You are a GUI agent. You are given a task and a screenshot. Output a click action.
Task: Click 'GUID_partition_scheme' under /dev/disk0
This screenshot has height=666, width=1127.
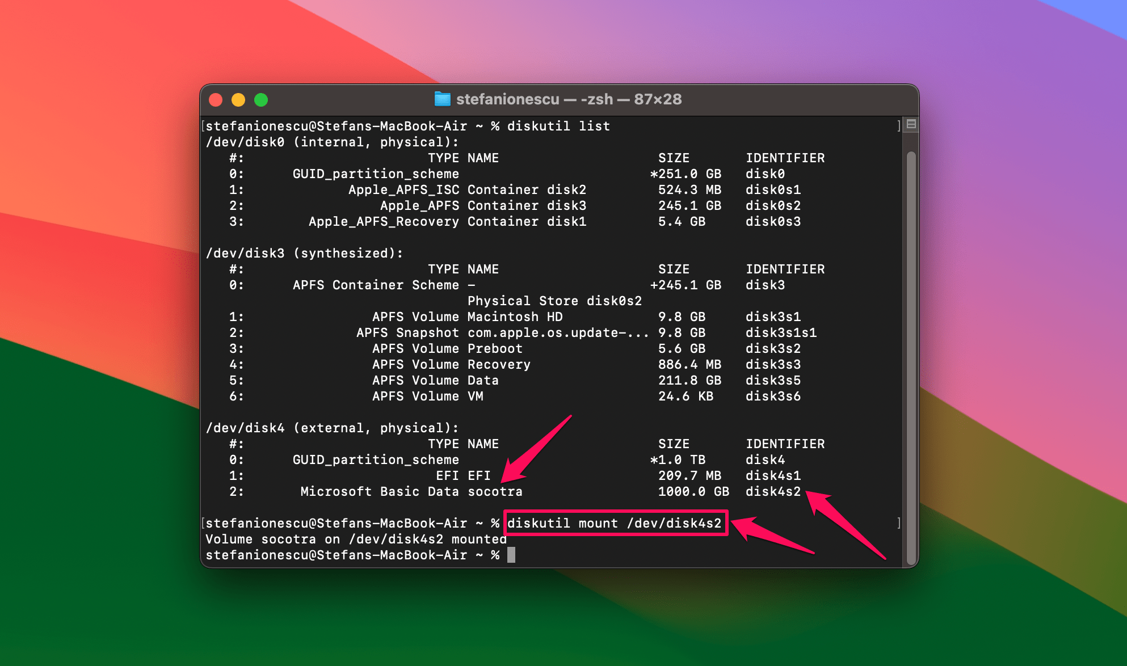tap(376, 174)
